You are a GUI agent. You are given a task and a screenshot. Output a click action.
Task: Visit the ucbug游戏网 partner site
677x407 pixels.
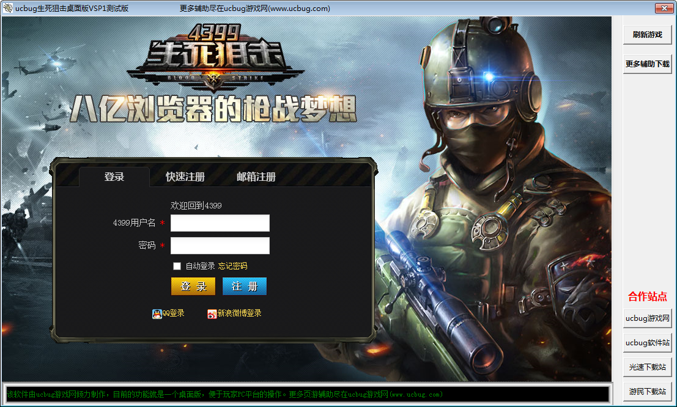tap(647, 318)
